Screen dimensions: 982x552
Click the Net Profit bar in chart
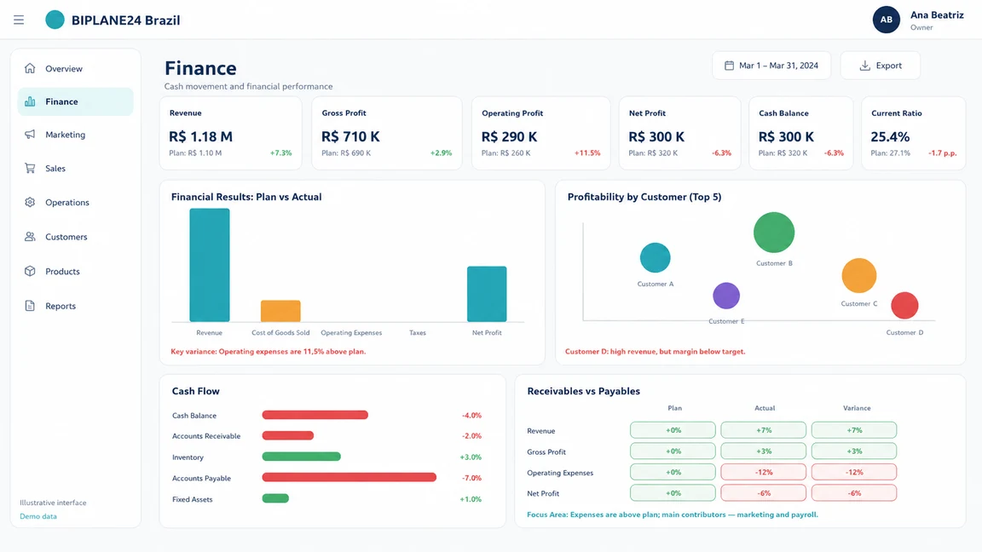(x=487, y=294)
